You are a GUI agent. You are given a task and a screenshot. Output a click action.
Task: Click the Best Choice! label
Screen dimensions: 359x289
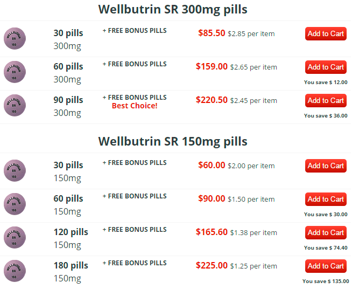click(135, 106)
